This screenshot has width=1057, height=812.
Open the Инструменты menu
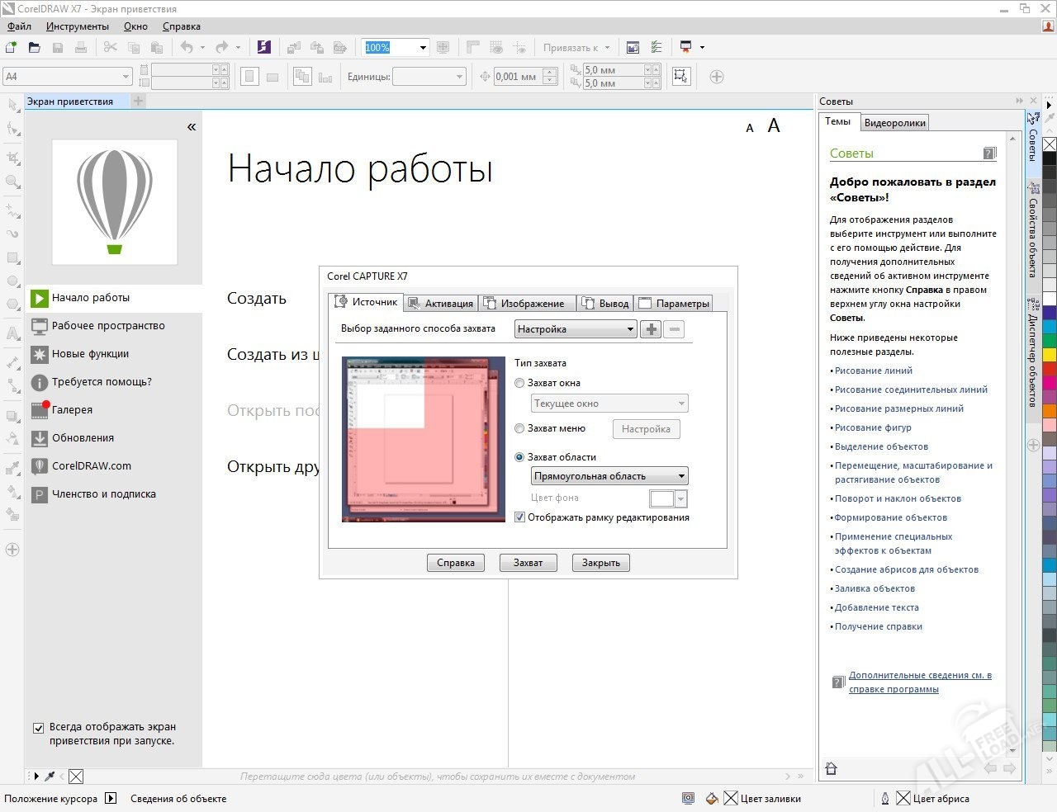pos(78,26)
